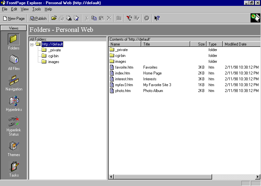
Task: Sort by Title column header
Action: coord(166,44)
